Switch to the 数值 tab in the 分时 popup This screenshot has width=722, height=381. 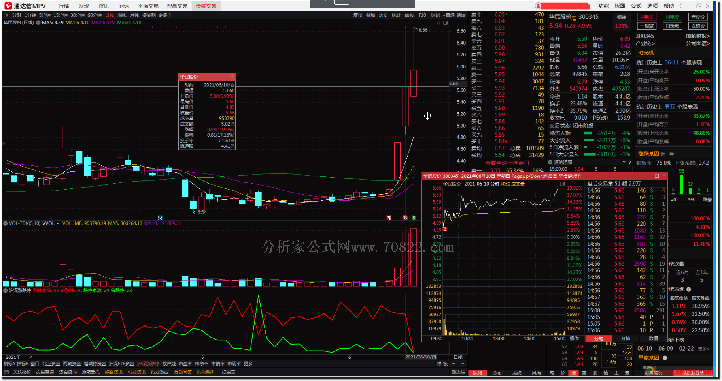tap(654, 339)
